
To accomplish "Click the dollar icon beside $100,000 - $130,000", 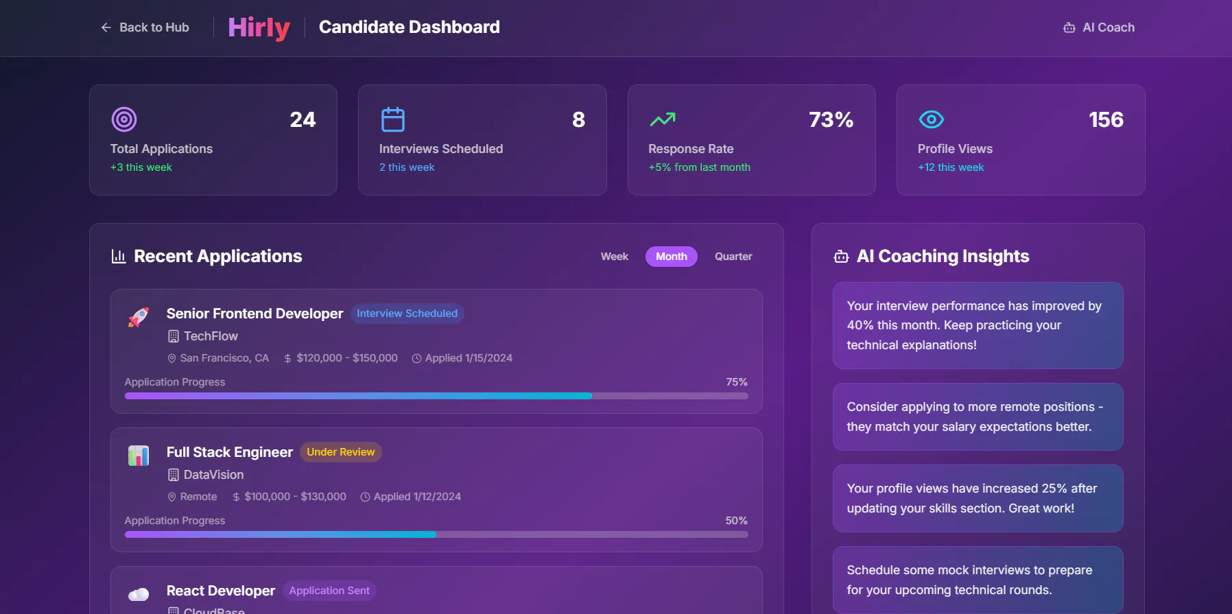I will (x=236, y=497).
